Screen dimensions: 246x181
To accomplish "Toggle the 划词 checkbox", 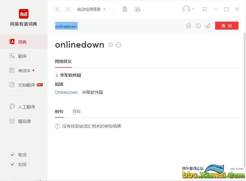I will click(12, 165).
